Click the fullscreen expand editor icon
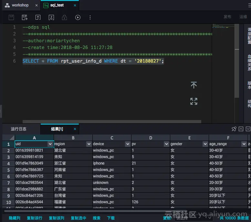251x222 pixels. tap(194, 101)
